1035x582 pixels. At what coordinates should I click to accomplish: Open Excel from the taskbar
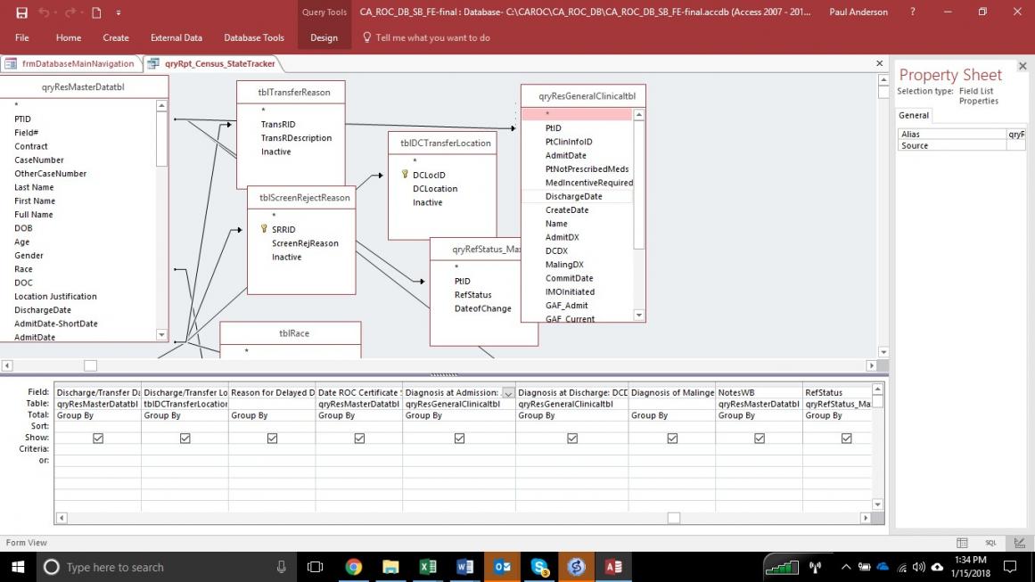tap(428, 567)
